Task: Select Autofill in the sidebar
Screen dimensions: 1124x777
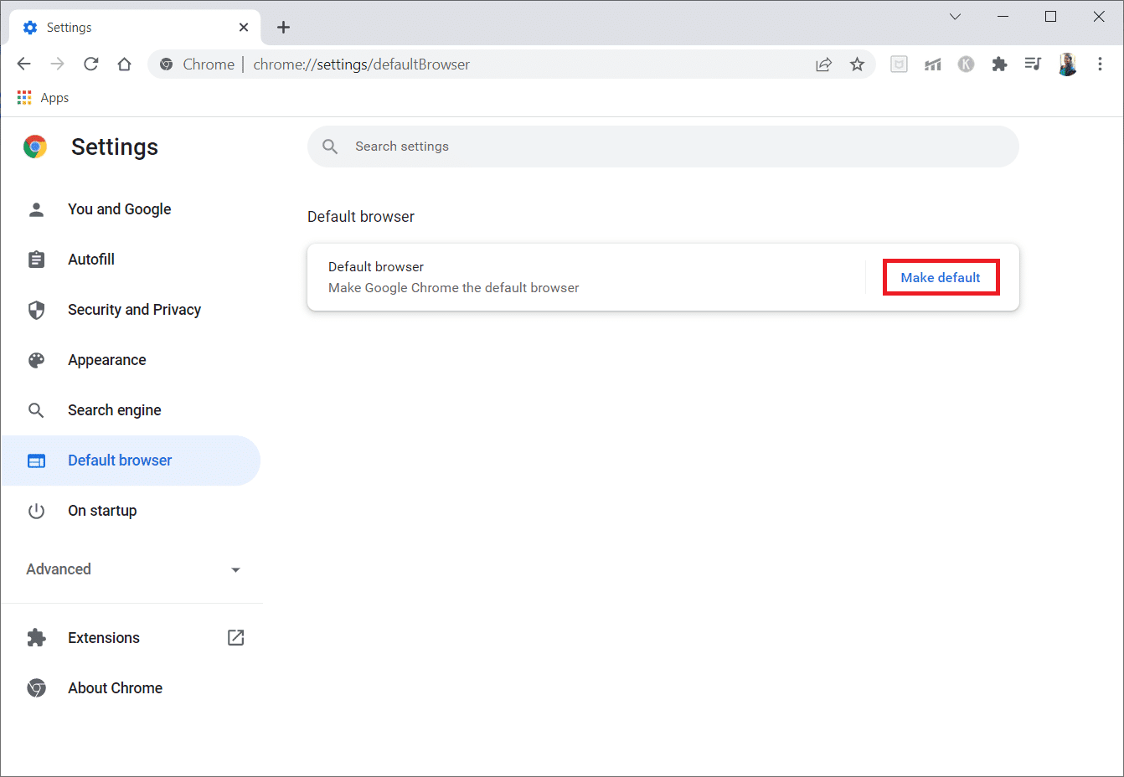Action: (91, 260)
